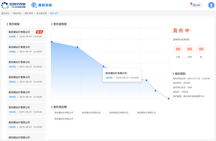Viewport: 216px width, 141px height.
Task: Click the 起始价: 1000元 rule
Action: (x=181, y=92)
